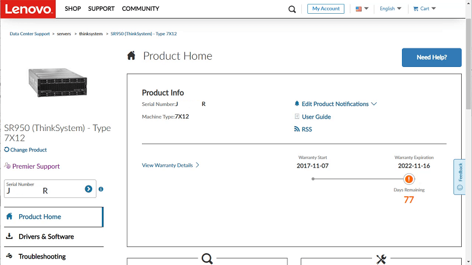Click the 77 days remaining value

pyautogui.click(x=409, y=200)
